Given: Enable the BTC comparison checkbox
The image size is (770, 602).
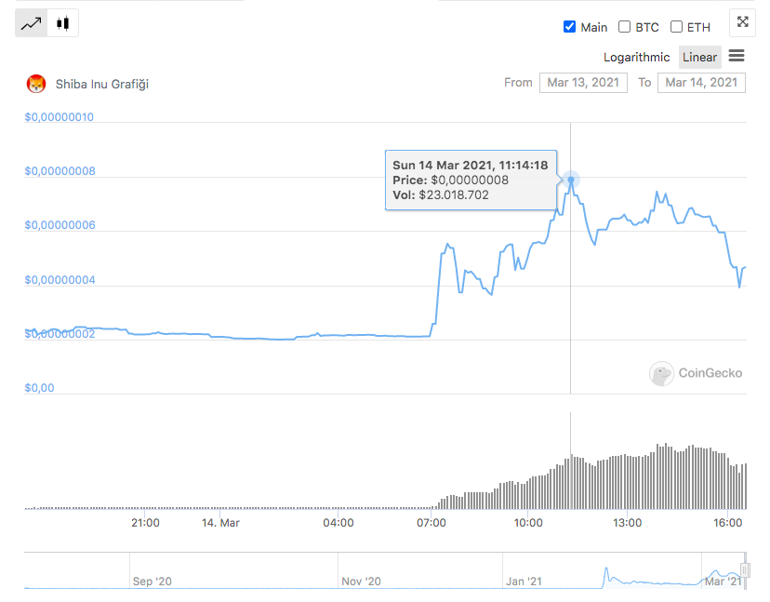Looking at the screenshot, I should 624,27.
